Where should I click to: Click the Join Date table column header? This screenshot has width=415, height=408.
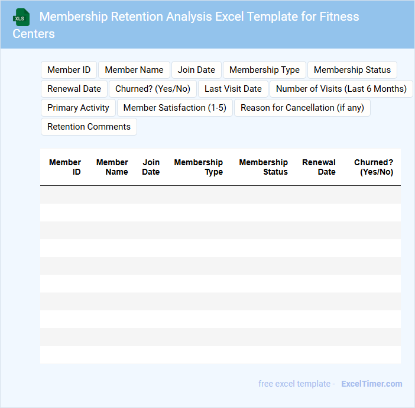[x=151, y=167]
